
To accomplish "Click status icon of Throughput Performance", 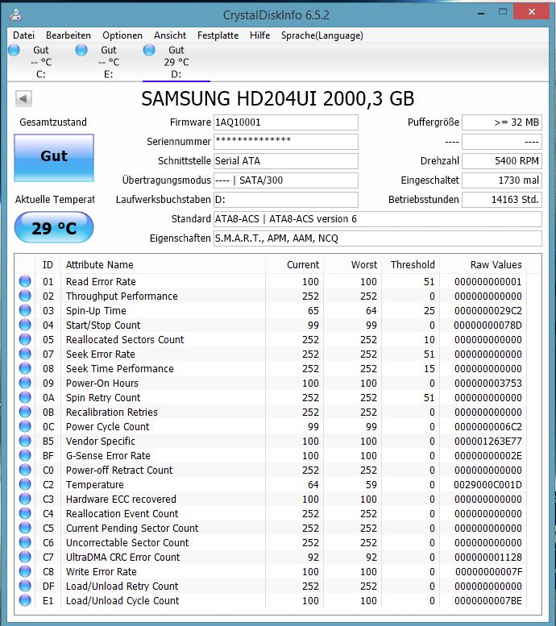I will pyautogui.click(x=25, y=296).
